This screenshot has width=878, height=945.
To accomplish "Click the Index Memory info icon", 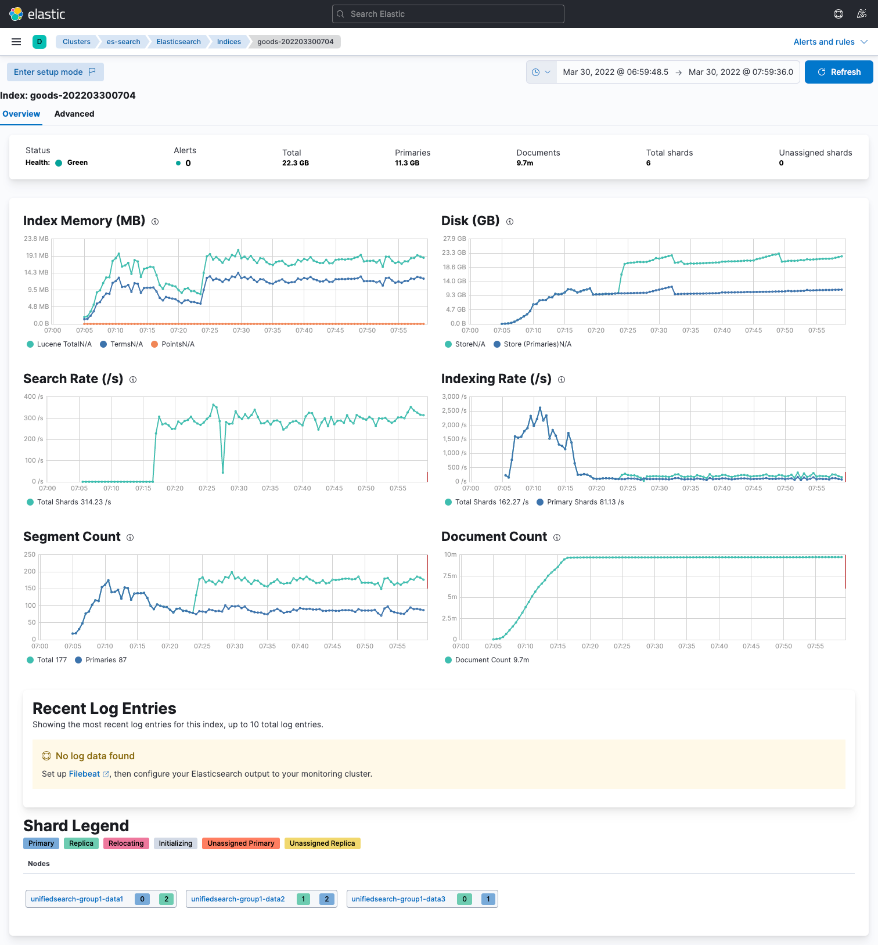I will (x=155, y=222).
